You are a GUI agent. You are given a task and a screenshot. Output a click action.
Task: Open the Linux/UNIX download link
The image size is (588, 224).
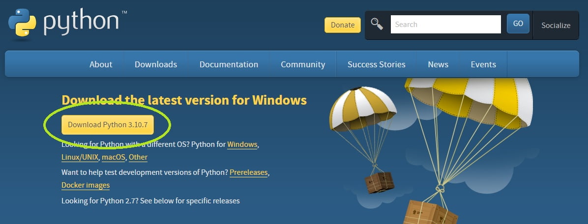(x=80, y=157)
